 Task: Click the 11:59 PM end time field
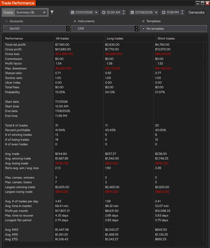click(172, 12)
